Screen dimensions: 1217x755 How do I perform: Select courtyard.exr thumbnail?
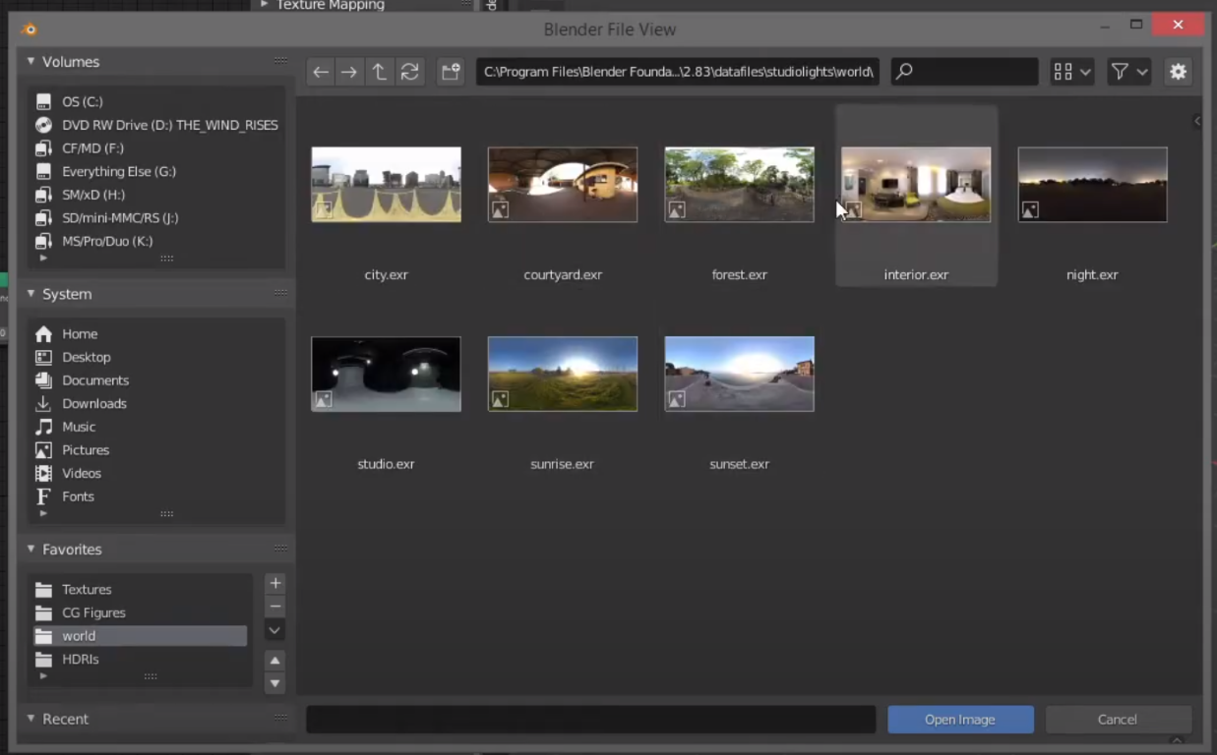click(x=563, y=185)
